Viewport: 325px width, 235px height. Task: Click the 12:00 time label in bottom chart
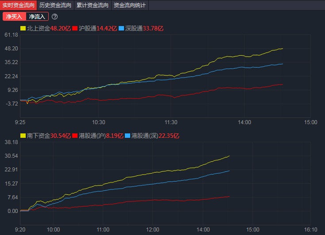click(x=153, y=230)
